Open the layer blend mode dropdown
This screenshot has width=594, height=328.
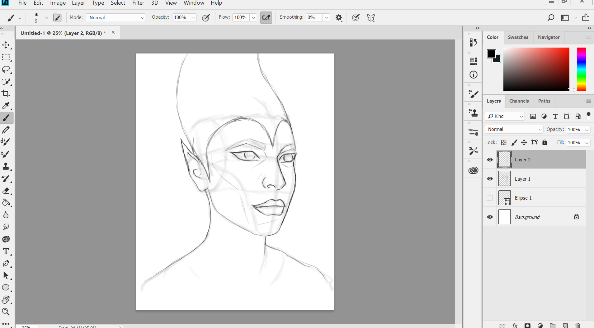[514, 129]
